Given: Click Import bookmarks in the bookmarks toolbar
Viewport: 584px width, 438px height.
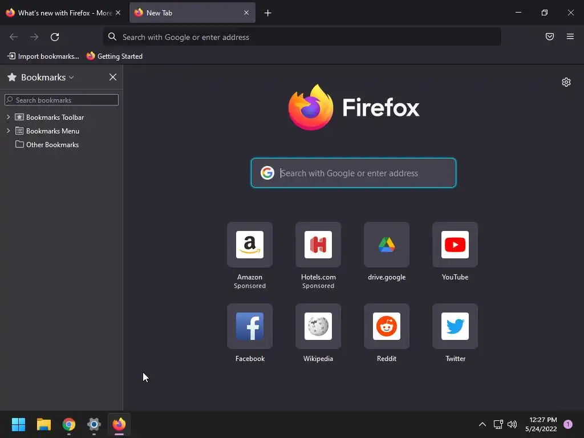Looking at the screenshot, I should coord(43,56).
